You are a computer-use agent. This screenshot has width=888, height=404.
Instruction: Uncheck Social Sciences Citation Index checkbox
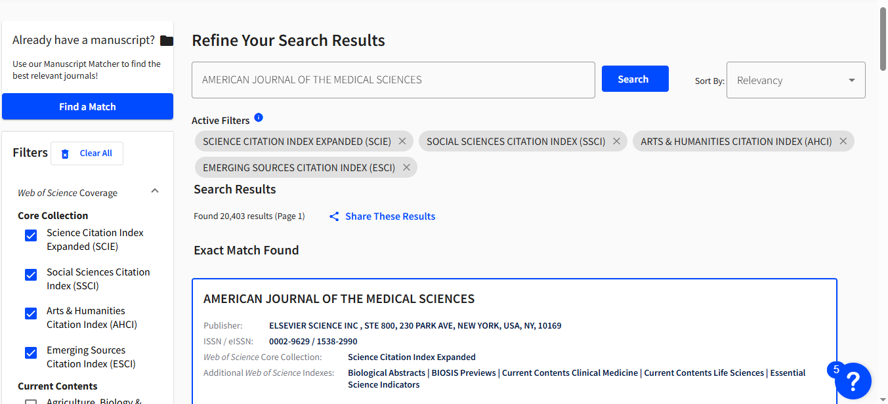click(31, 275)
